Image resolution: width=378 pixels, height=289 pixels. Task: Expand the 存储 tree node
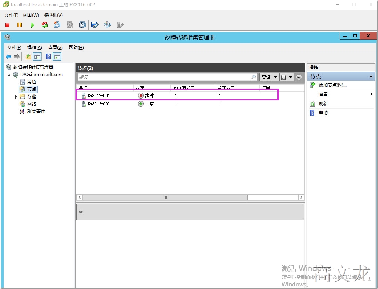click(x=16, y=97)
